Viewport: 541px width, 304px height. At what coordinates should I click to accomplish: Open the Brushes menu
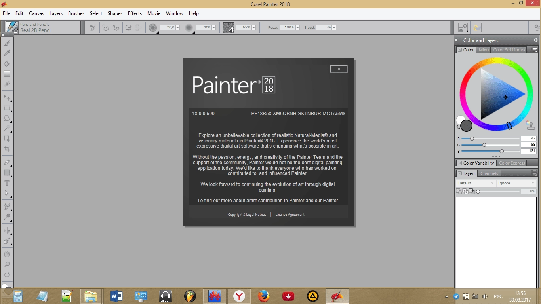(x=76, y=13)
